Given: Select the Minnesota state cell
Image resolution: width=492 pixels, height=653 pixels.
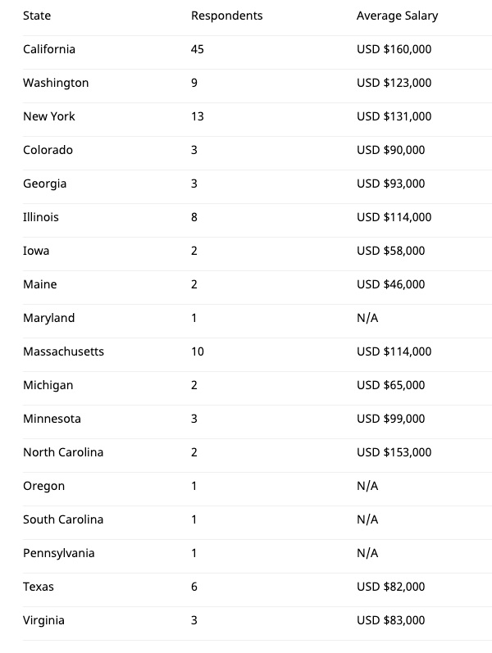Looking at the screenshot, I should (x=52, y=419).
